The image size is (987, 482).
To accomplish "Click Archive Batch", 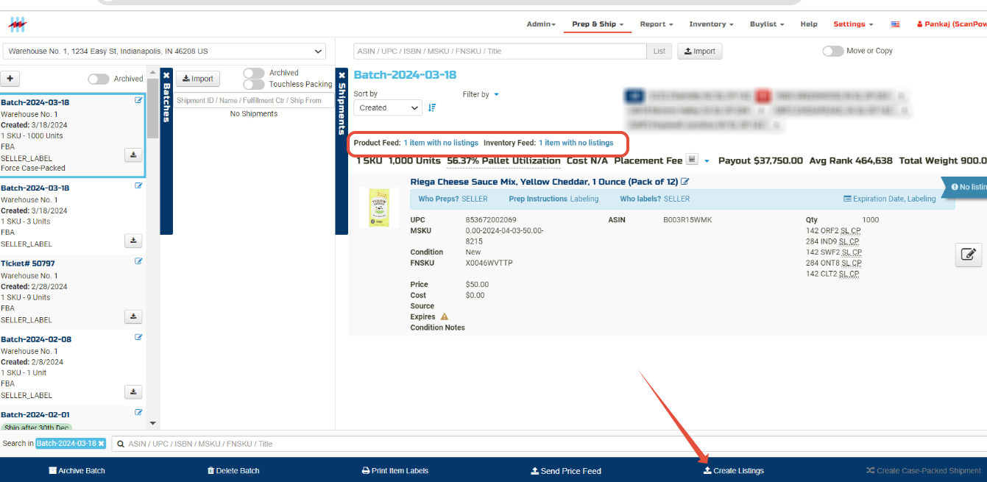I will tap(77, 471).
